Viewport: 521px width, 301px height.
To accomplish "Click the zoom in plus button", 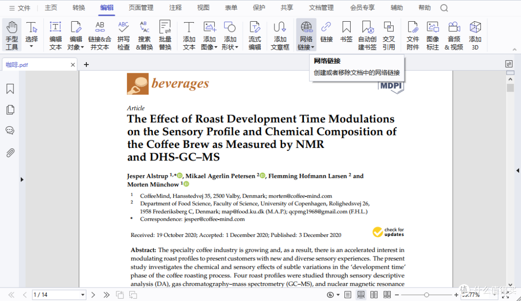I will [456, 295].
